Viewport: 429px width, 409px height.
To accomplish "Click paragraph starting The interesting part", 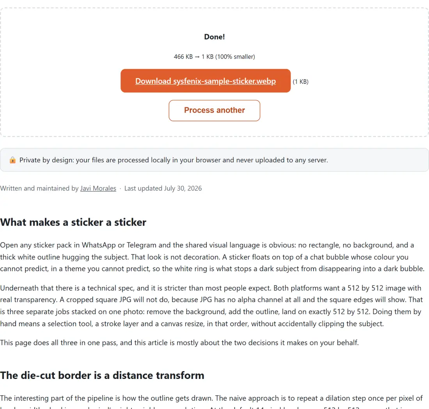I will tap(211, 402).
